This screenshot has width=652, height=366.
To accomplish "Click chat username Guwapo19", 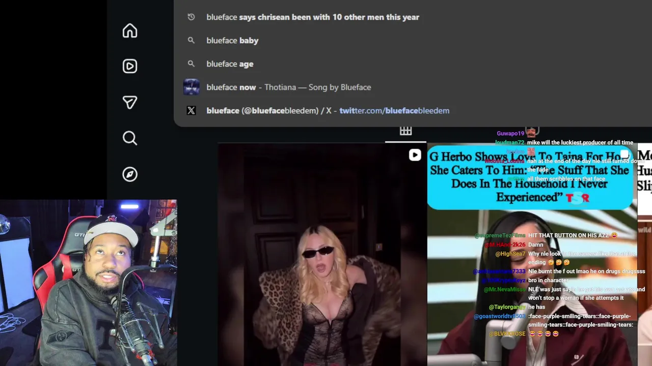I will (510, 133).
